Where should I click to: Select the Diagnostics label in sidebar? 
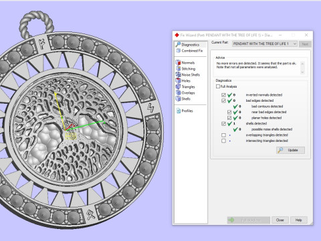pyautogui.click(x=191, y=45)
